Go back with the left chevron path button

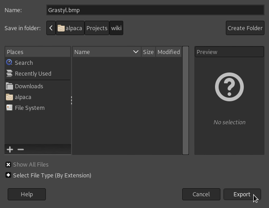(x=51, y=28)
